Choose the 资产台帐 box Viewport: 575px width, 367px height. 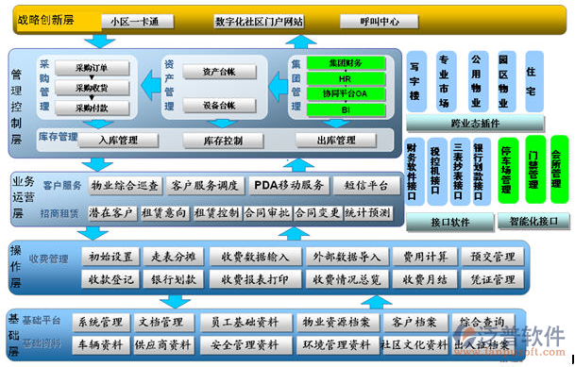[x=219, y=72]
